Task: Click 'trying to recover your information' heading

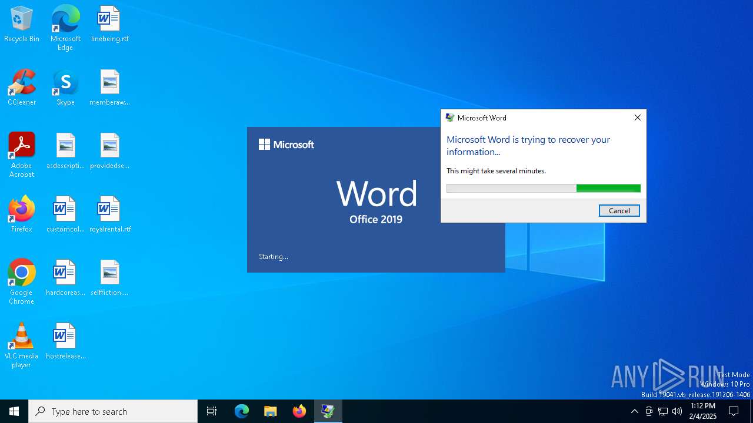Action: click(528, 146)
